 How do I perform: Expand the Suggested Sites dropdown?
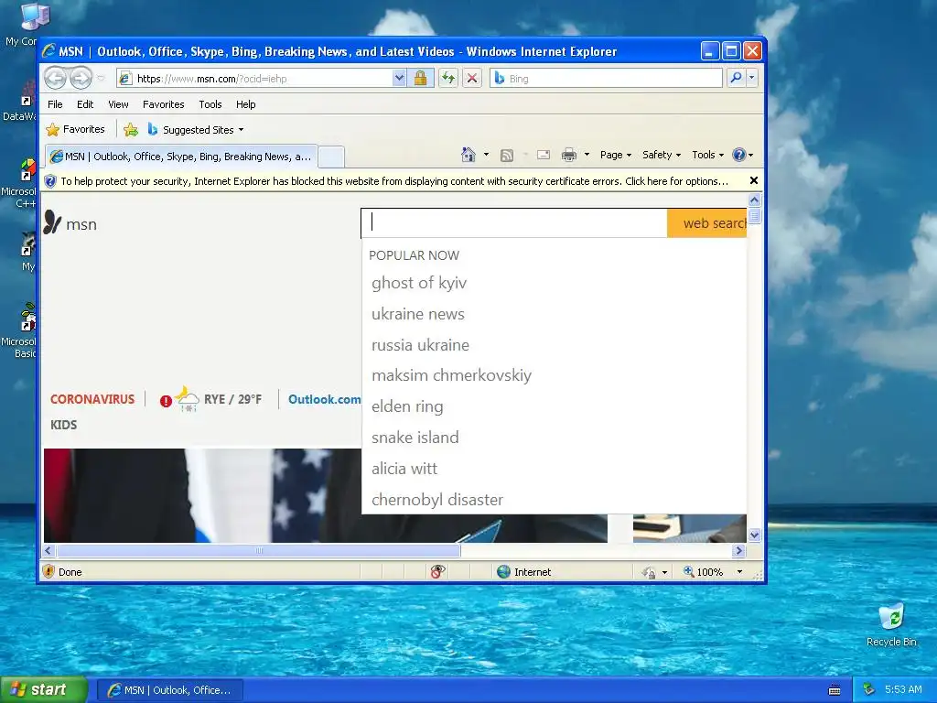click(x=241, y=130)
